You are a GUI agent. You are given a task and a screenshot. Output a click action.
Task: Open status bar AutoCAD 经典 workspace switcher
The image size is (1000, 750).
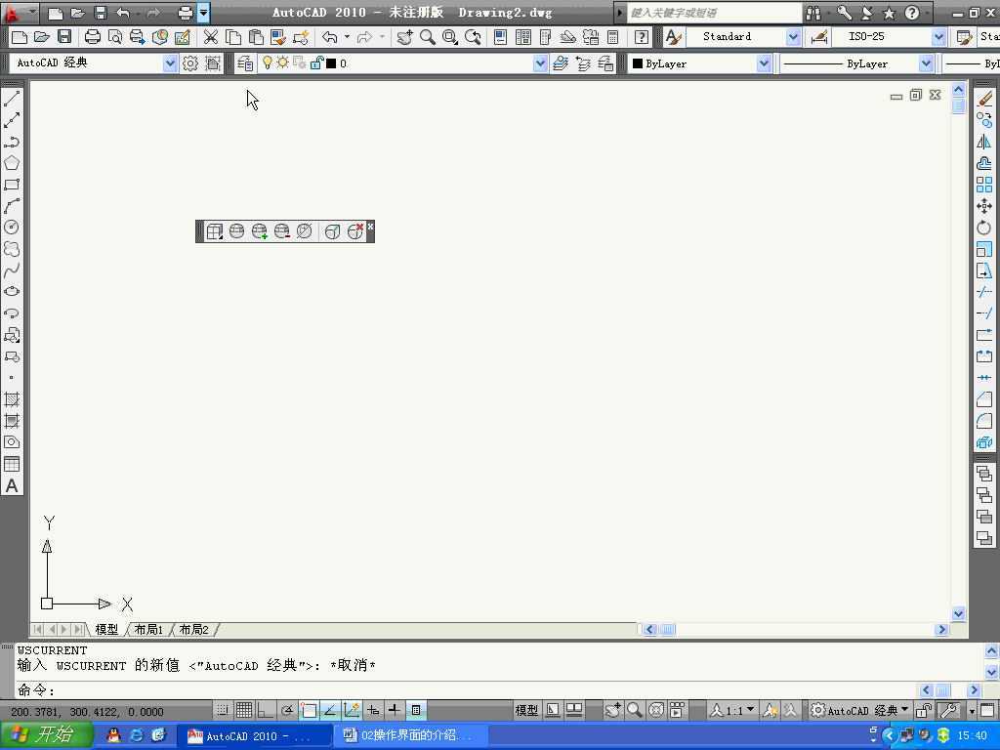pos(859,710)
